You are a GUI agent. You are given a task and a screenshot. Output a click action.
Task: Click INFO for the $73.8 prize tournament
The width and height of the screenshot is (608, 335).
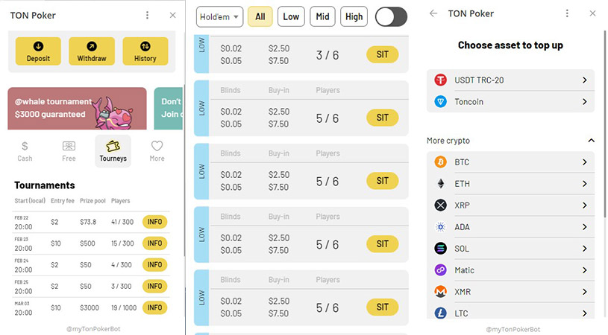pos(154,222)
